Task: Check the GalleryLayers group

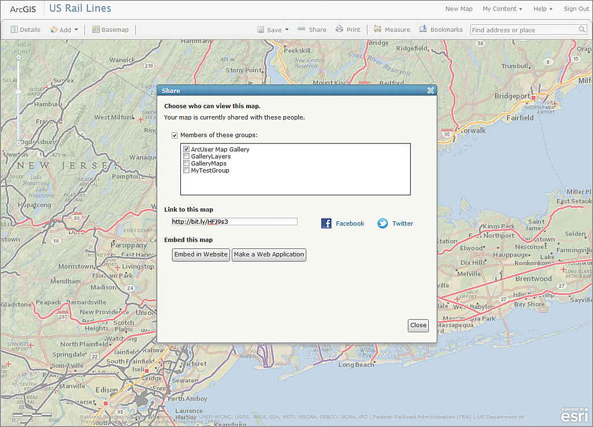Action: coord(186,156)
